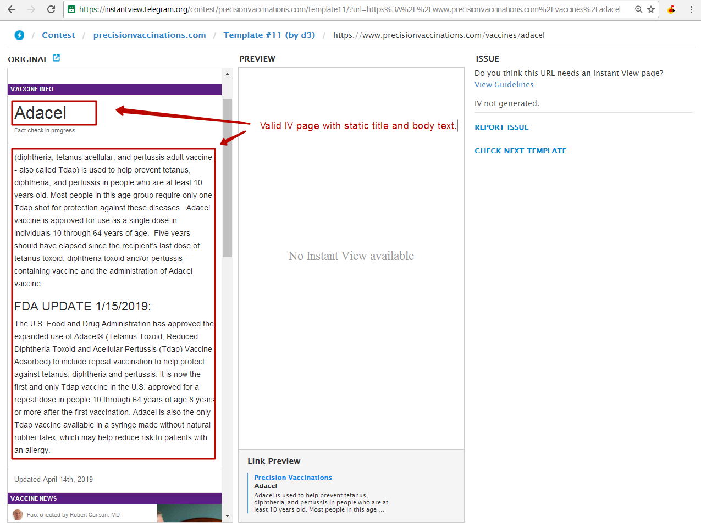Click the vaccine news image thumbnail
This screenshot has width=701, height=527.
[x=189, y=513]
